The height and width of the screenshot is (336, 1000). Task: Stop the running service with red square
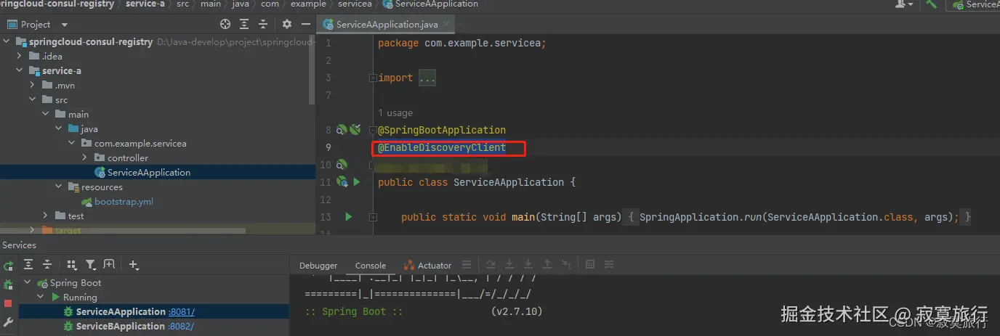pos(8,303)
